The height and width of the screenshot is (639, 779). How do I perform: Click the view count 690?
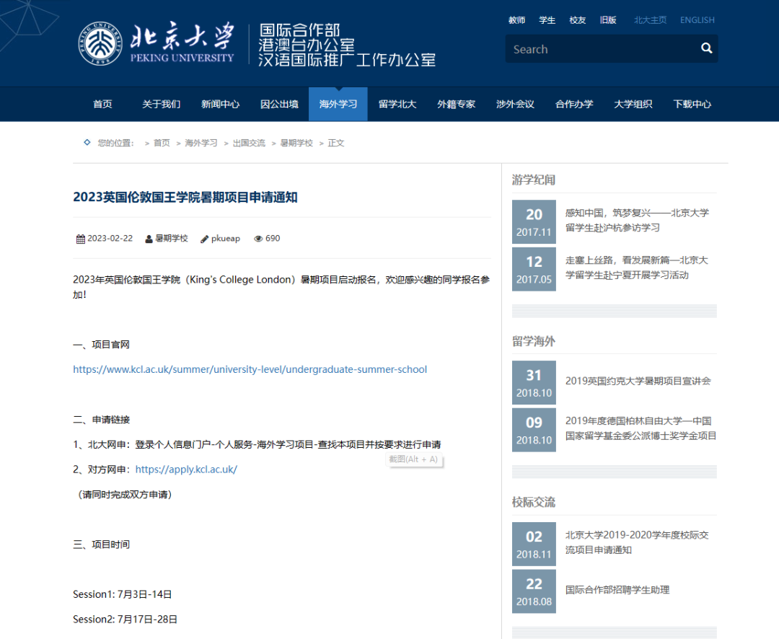(273, 239)
